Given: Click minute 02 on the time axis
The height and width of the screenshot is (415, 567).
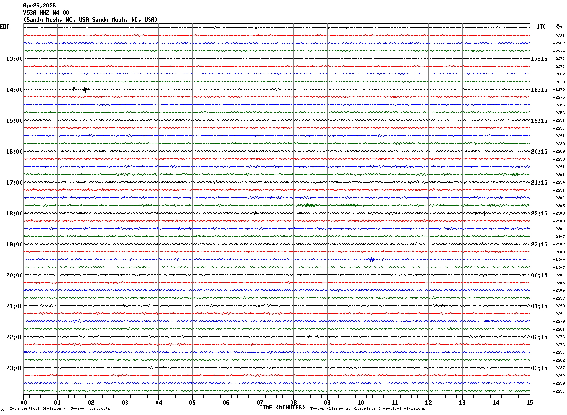Looking at the screenshot, I should (91, 402).
